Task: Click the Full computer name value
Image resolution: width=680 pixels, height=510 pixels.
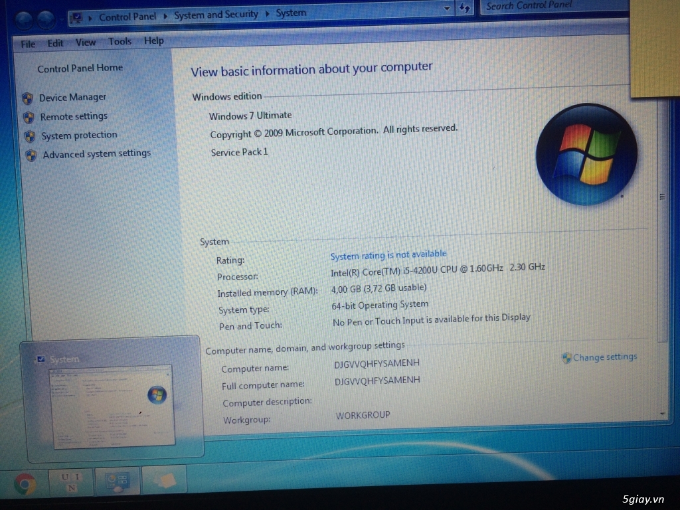Action: [x=377, y=381]
